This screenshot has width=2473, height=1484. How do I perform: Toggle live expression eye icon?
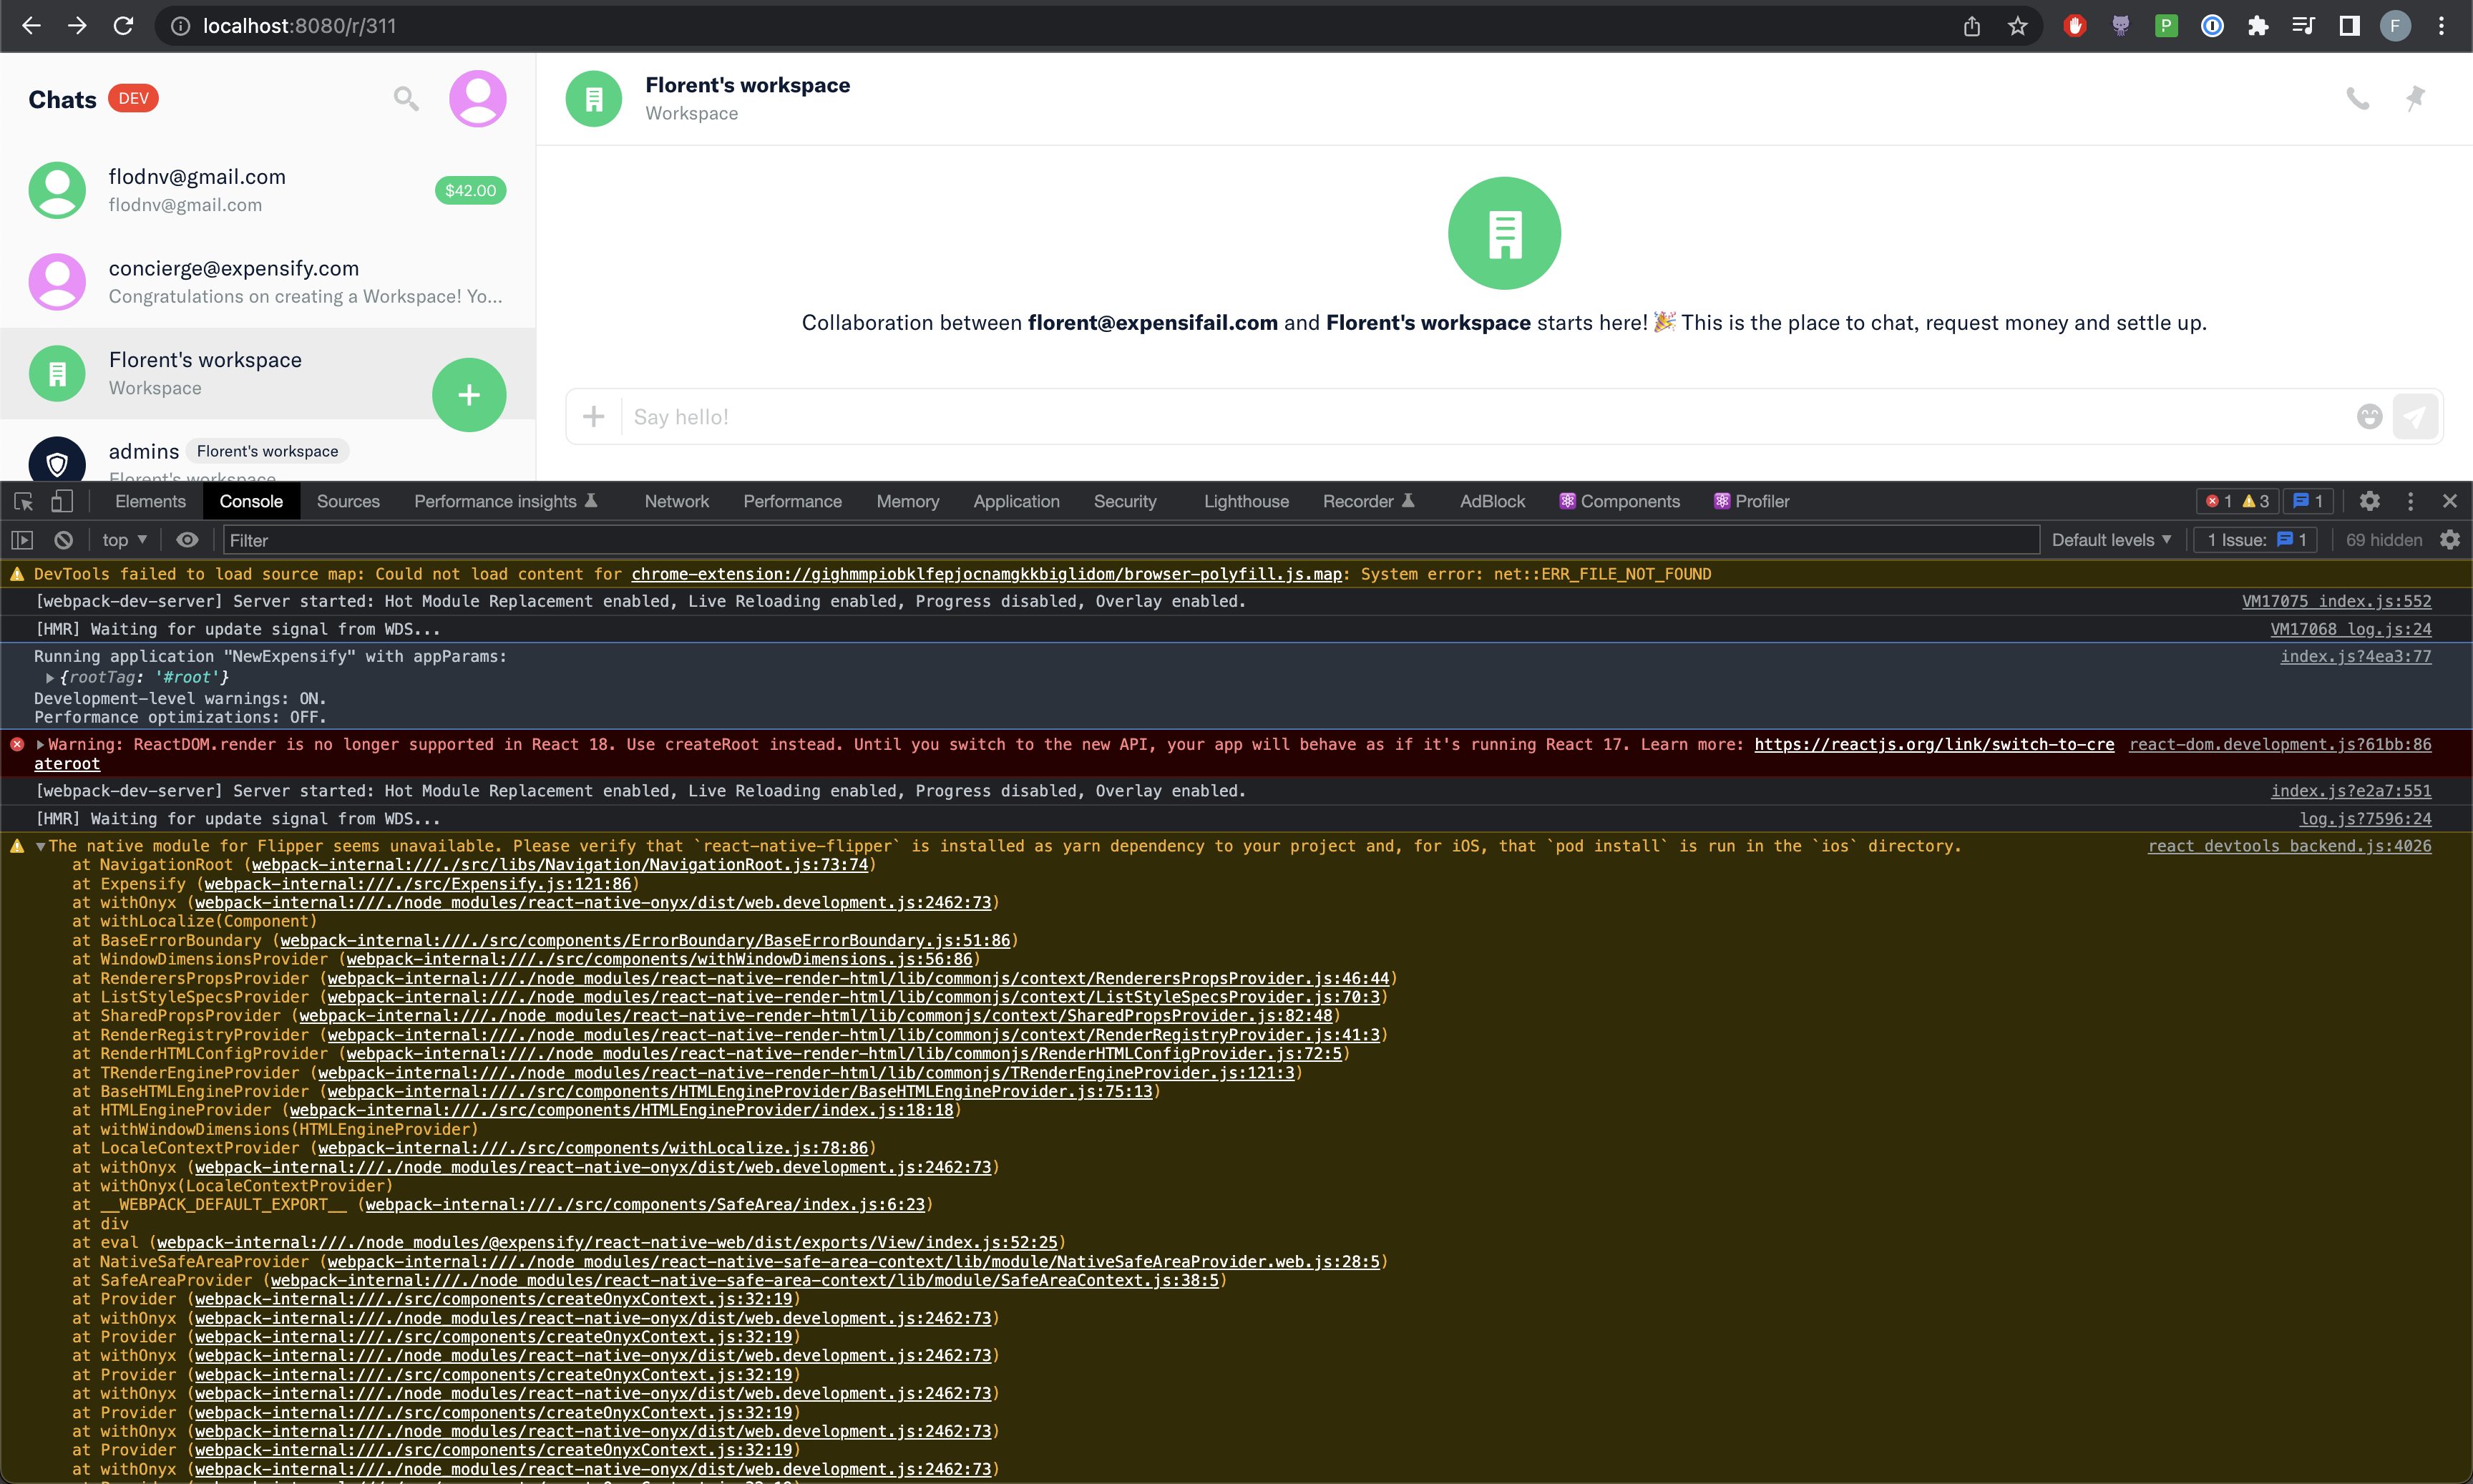point(187,540)
